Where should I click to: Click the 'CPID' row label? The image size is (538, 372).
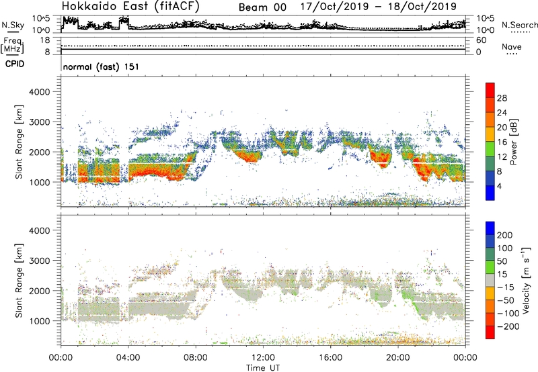point(15,64)
